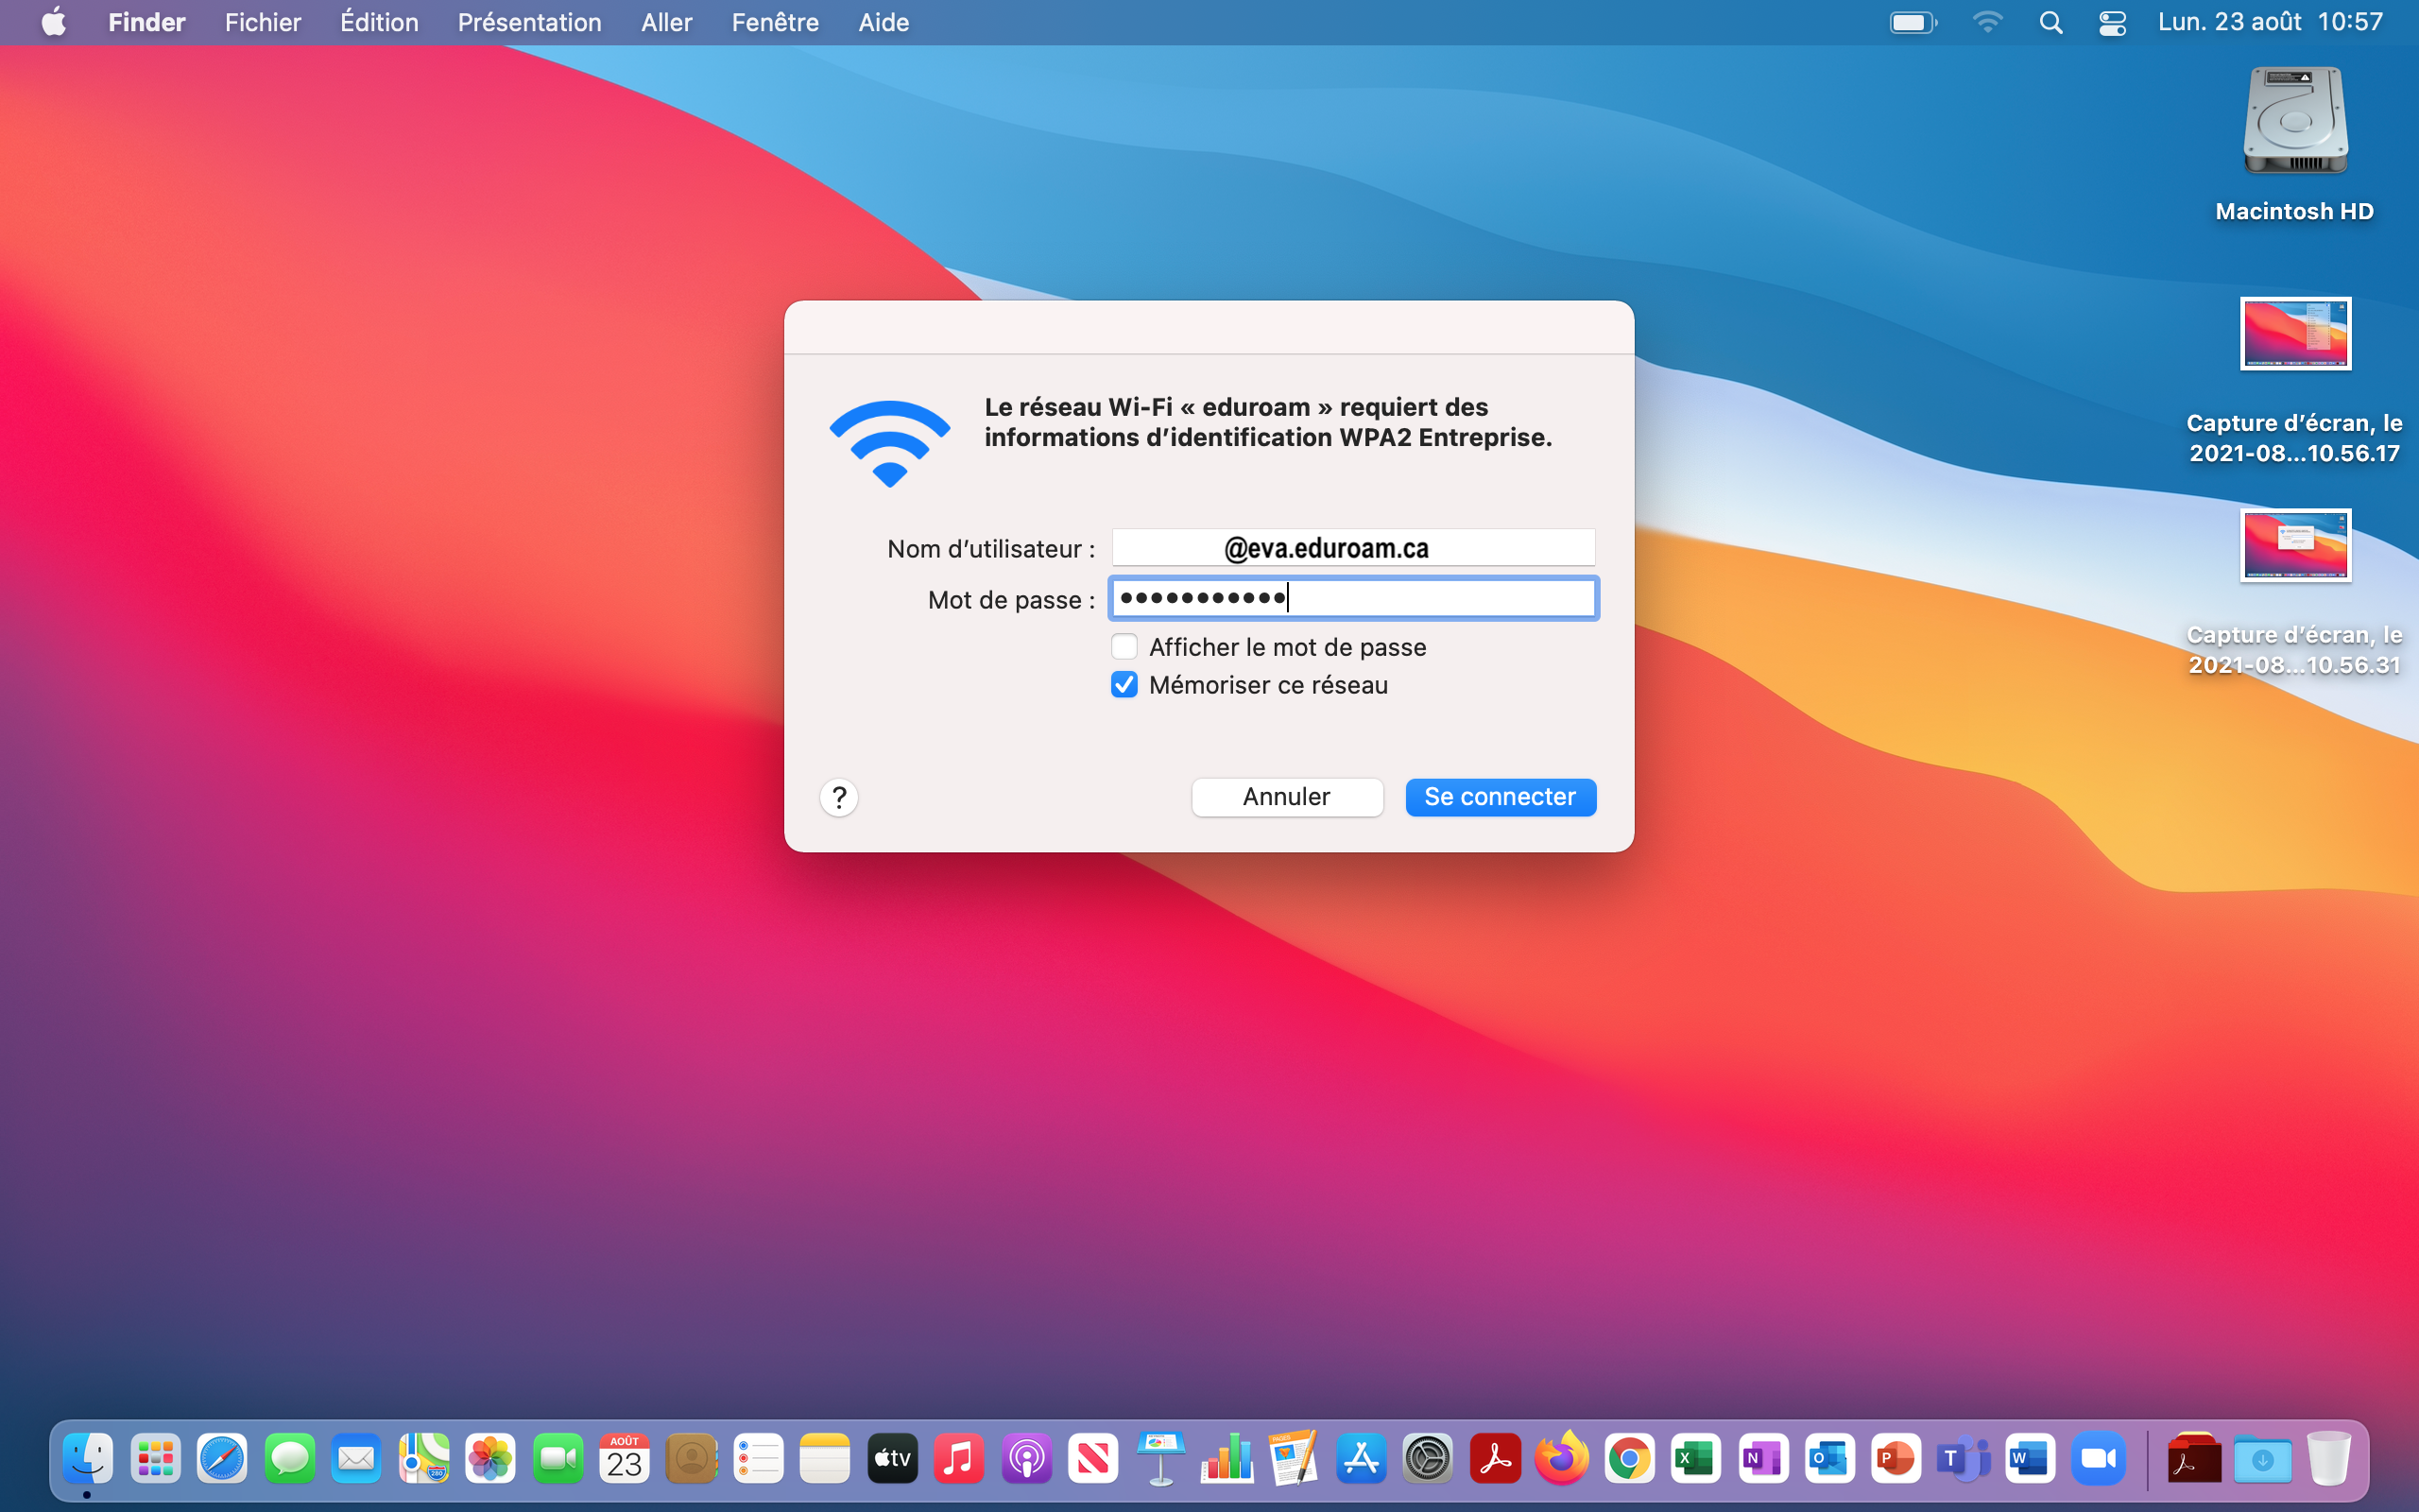Open Messages from the Dock
2419x1512 pixels.
(x=289, y=1459)
